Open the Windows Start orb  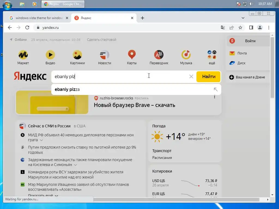tap(7, 4)
